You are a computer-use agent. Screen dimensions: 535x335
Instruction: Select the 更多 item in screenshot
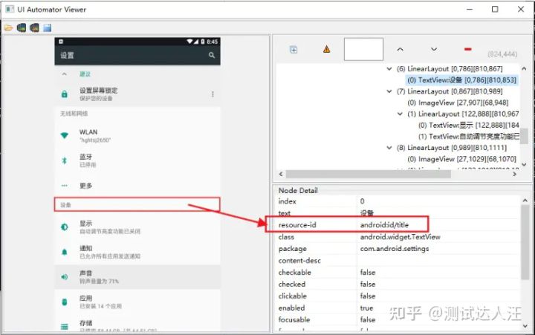point(137,186)
